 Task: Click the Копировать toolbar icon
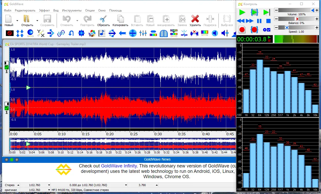[x=120, y=19]
